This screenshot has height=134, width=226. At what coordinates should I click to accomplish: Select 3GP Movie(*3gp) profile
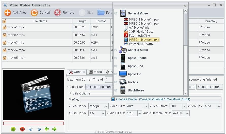[141, 31]
